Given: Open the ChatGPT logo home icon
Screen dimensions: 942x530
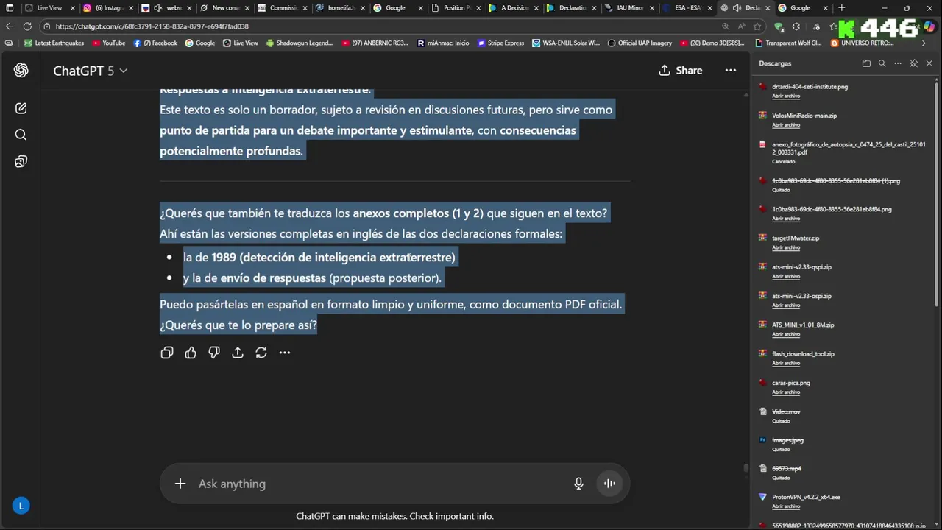Looking at the screenshot, I should point(21,70).
